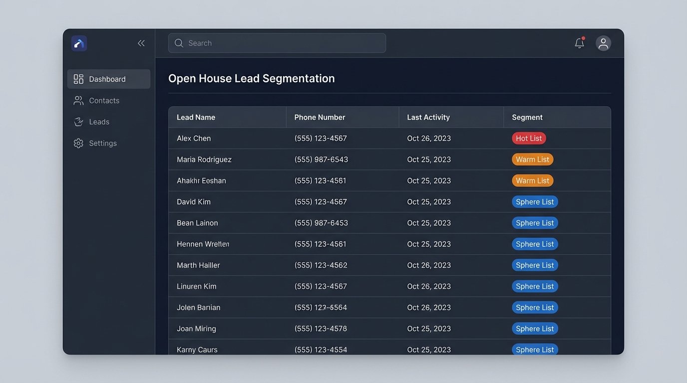The height and width of the screenshot is (383, 687).
Task: Select the Dashboard icon in the sidebar
Action: 78,79
